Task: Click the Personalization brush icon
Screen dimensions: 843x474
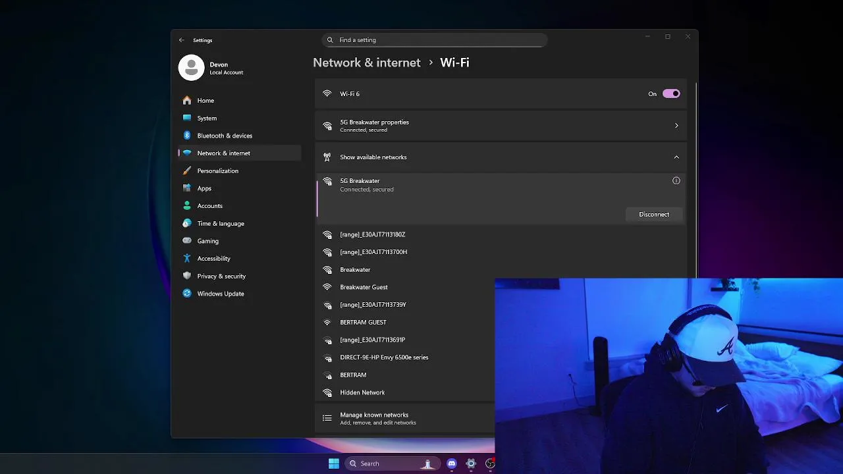Action: pyautogui.click(x=187, y=171)
